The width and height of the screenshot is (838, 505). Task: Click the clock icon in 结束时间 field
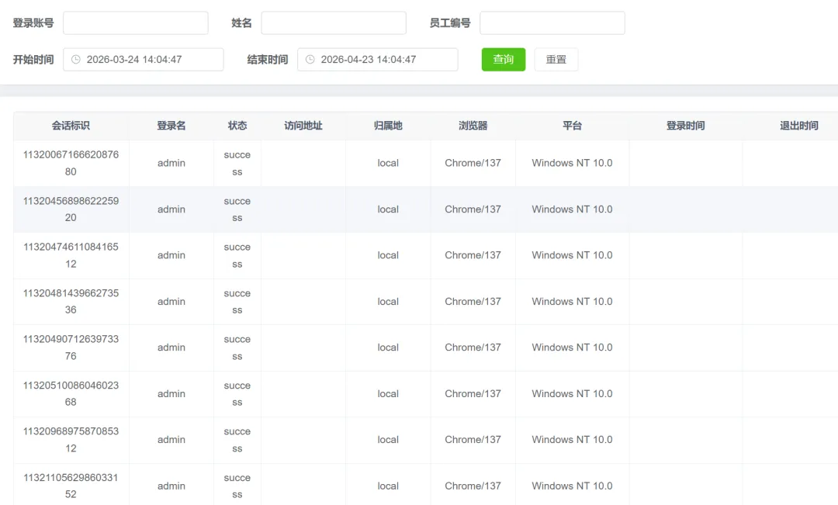coord(310,59)
